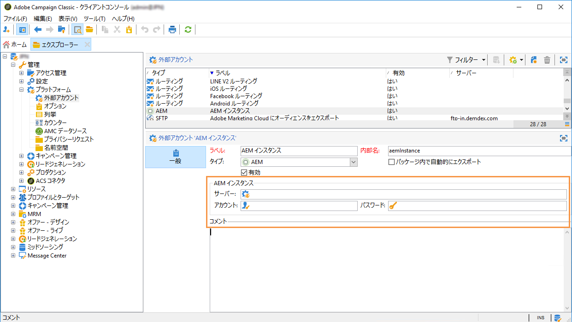
Task: Close the Explorer (エクスプローラー) tab
Action: (87, 45)
